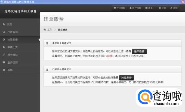Open settings with the gear icon 设置
Image resolution: width=185 pixels, height=112 pixels.
(x=160, y=8)
